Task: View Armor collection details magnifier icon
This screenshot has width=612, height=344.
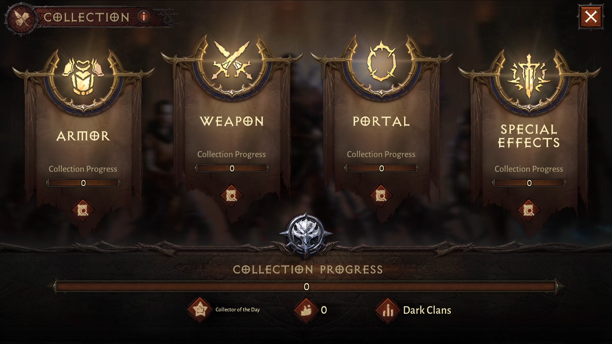Action: 83,210
